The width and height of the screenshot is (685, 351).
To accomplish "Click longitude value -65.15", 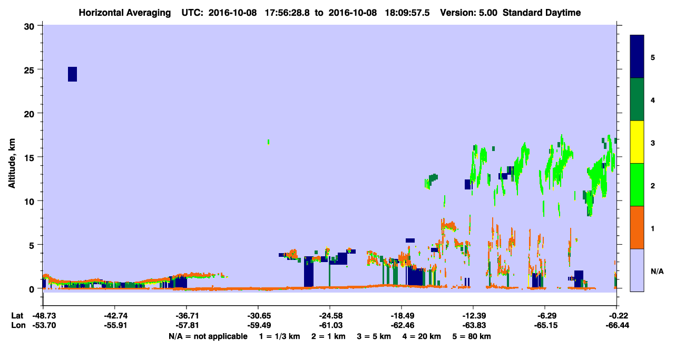I will 545,325.
